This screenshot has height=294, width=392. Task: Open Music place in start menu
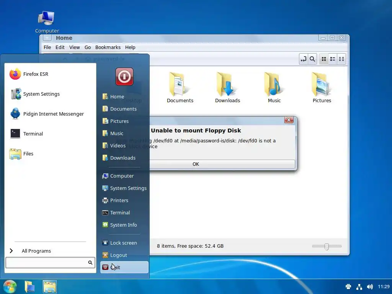click(124, 133)
